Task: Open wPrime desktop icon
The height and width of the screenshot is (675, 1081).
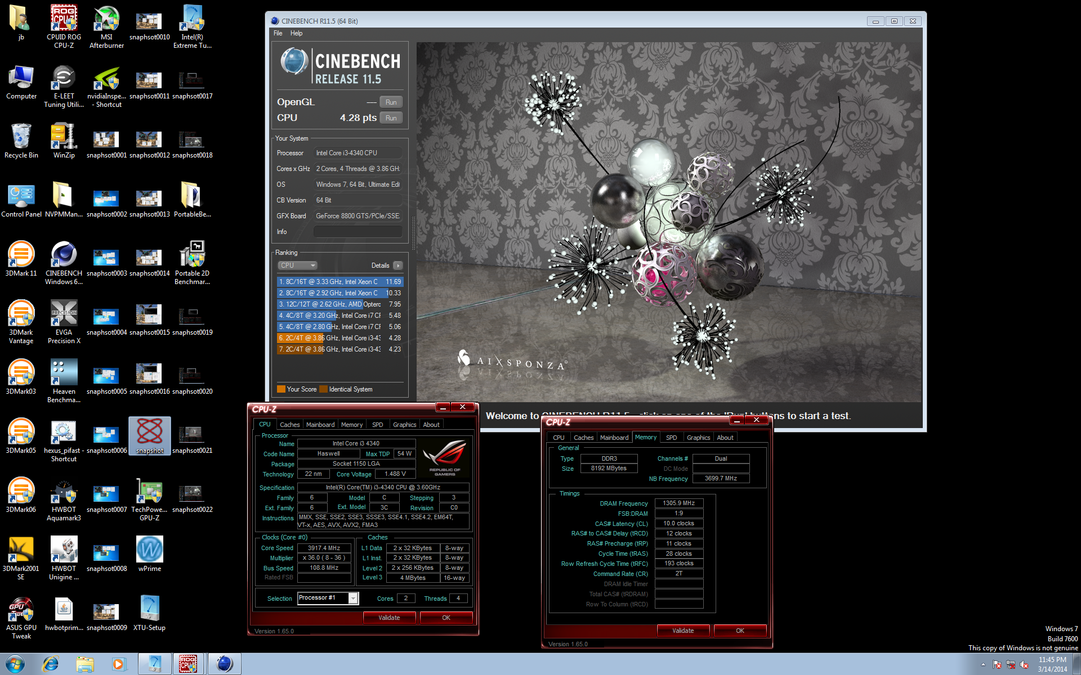Action: (x=149, y=554)
